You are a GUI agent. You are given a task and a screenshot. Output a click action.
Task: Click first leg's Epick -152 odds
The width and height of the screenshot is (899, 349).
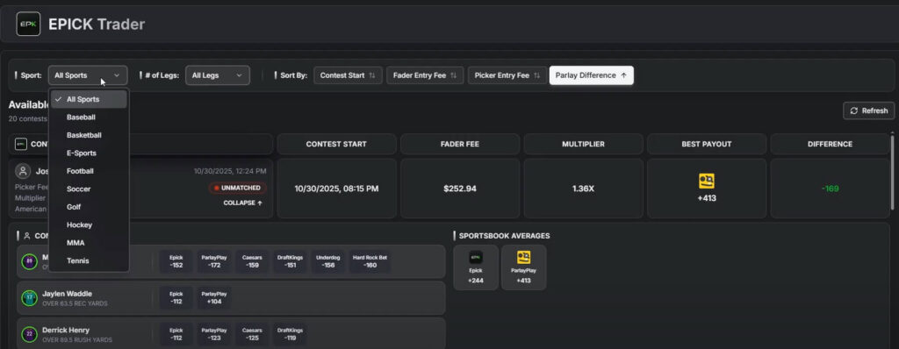176,261
